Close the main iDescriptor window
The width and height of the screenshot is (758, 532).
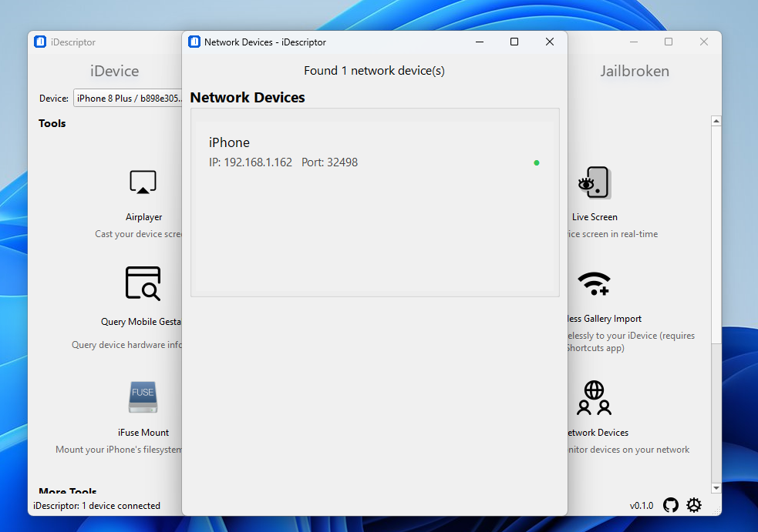click(704, 42)
